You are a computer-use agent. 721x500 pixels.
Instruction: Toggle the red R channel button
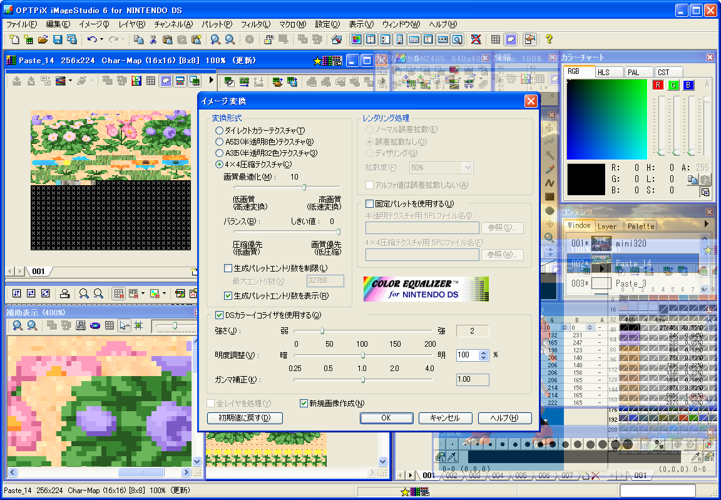[x=658, y=85]
